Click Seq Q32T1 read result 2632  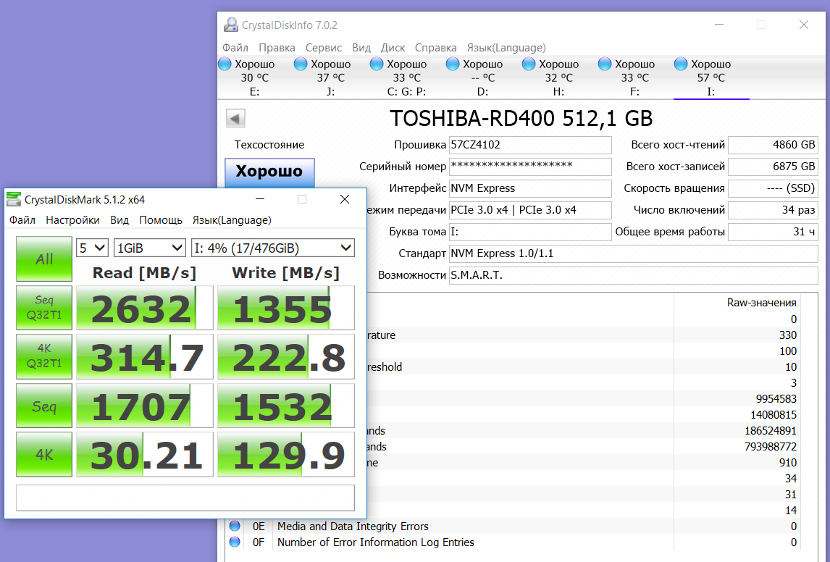145,308
